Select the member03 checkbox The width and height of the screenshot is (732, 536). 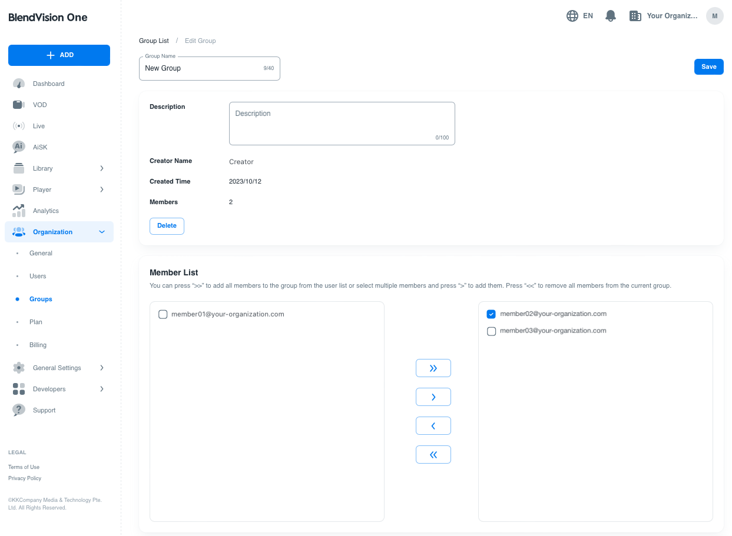point(491,331)
